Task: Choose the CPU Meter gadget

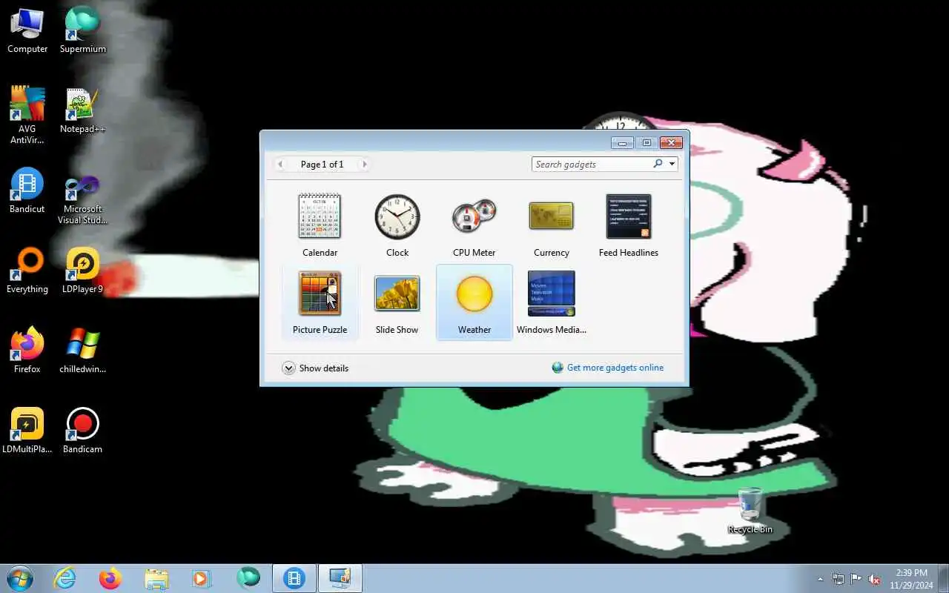Action: click(474, 225)
